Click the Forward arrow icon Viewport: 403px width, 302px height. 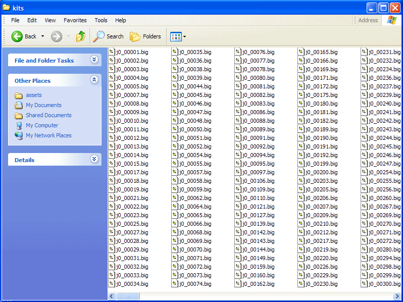tap(57, 36)
